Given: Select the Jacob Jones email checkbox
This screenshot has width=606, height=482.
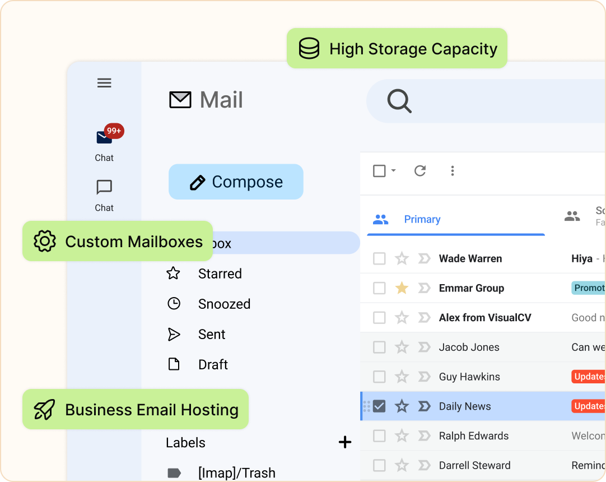Looking at the screenshot, I should point(379,347).
